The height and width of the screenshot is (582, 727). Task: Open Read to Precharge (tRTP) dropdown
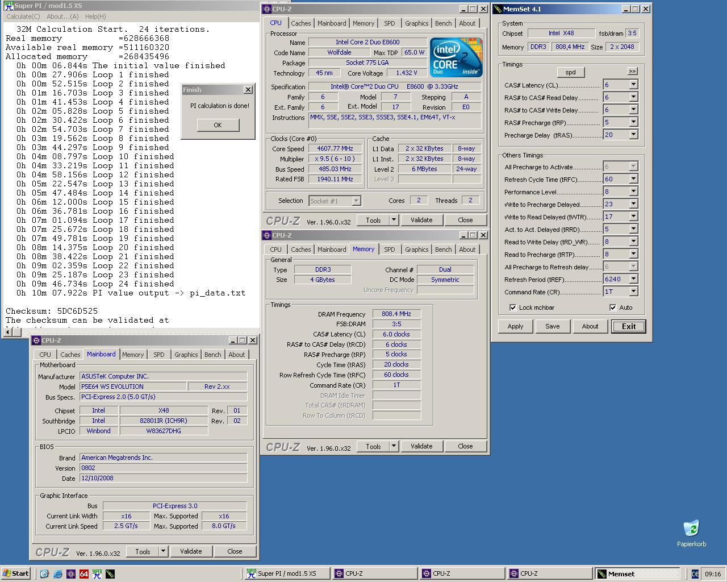tap(633, 254)
